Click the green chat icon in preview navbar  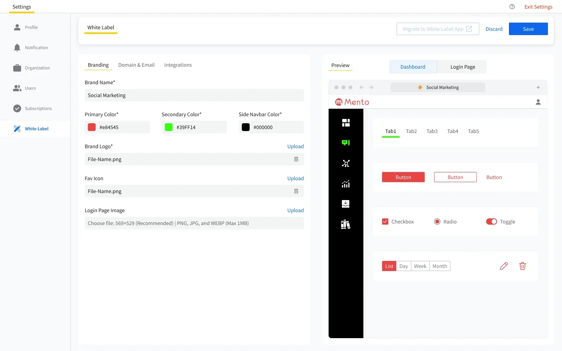point(346,143)
